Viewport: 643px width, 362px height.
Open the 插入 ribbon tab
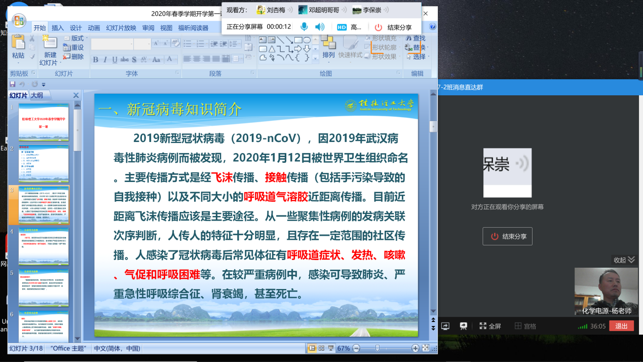coord(58,28)
